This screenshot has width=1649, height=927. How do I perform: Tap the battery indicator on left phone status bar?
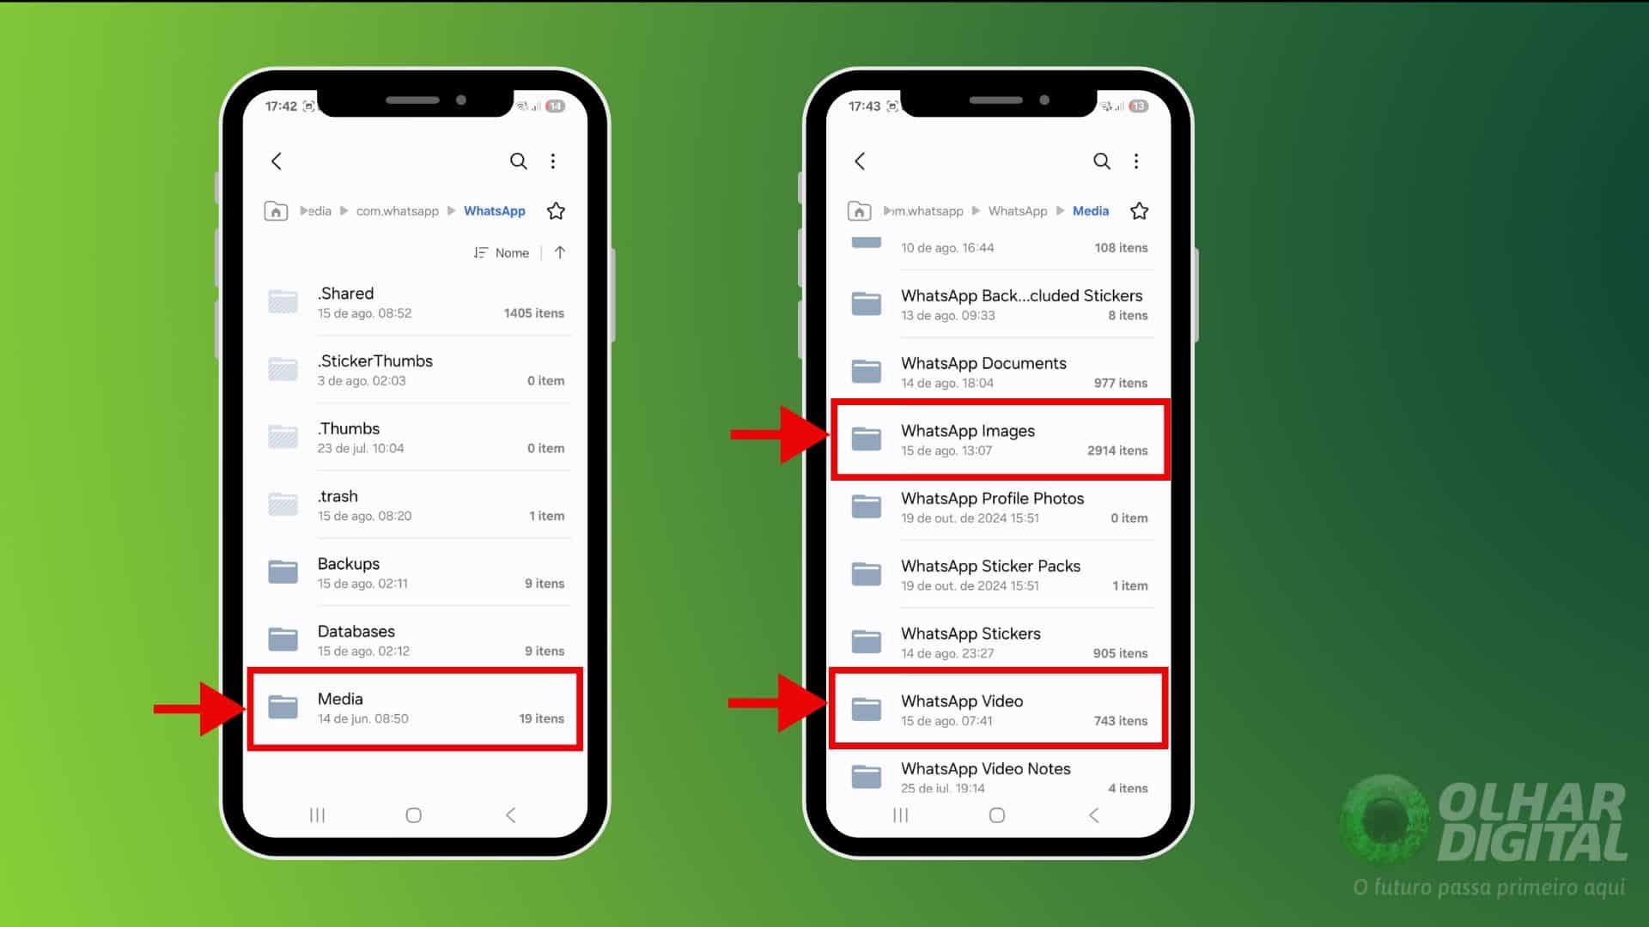click(555, 106)
